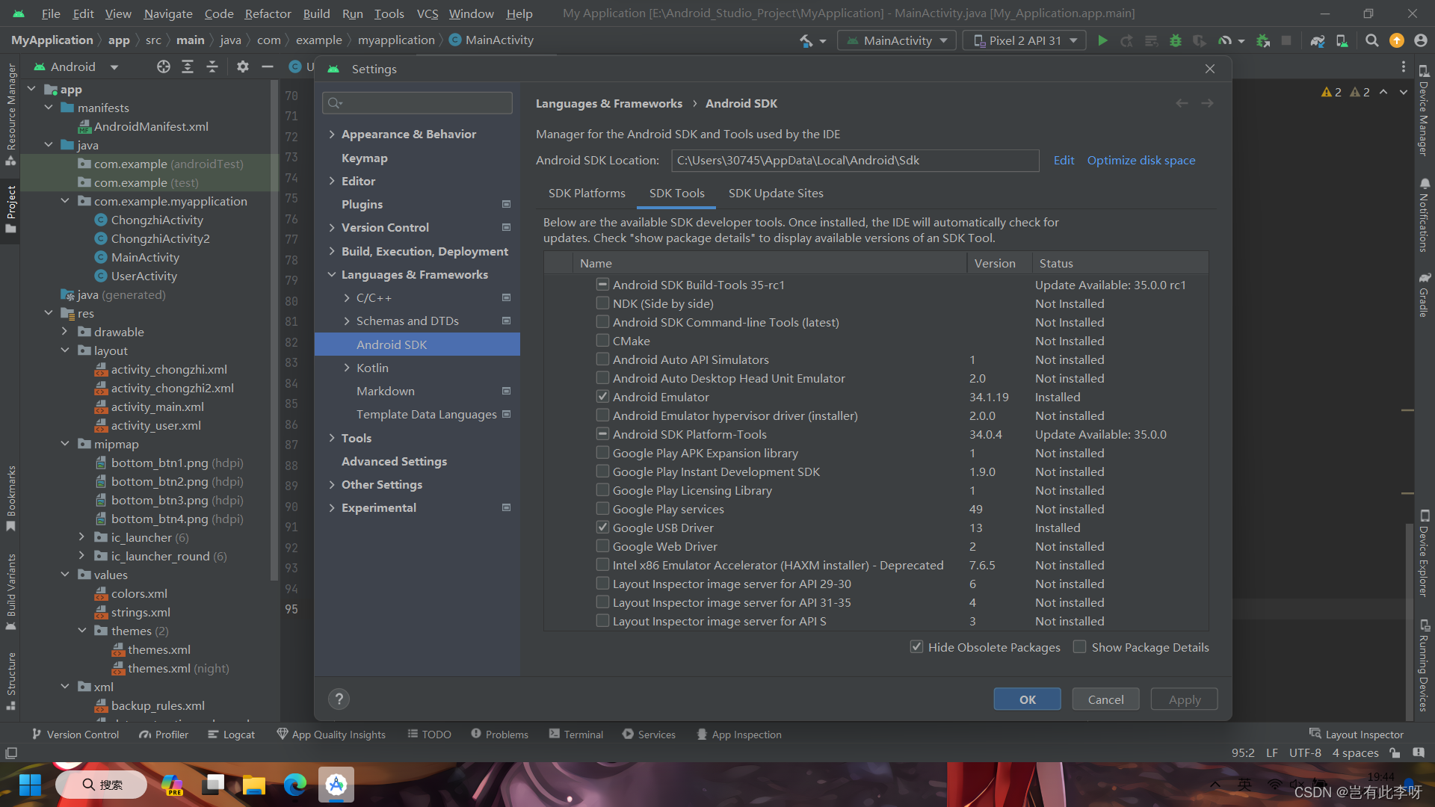Click Optimize disk space link
This screenshot has height=807, width=1435.
coord(1141,161)
